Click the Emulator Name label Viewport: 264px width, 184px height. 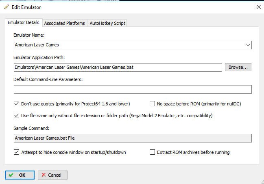[29, 35]
